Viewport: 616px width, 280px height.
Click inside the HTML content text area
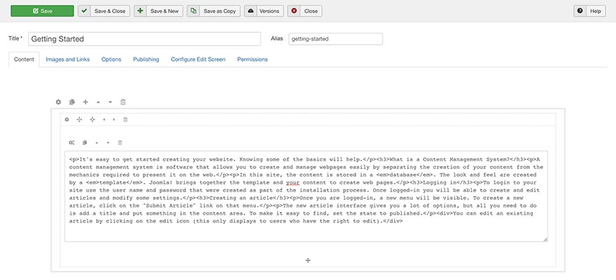[x=306, y=195]
